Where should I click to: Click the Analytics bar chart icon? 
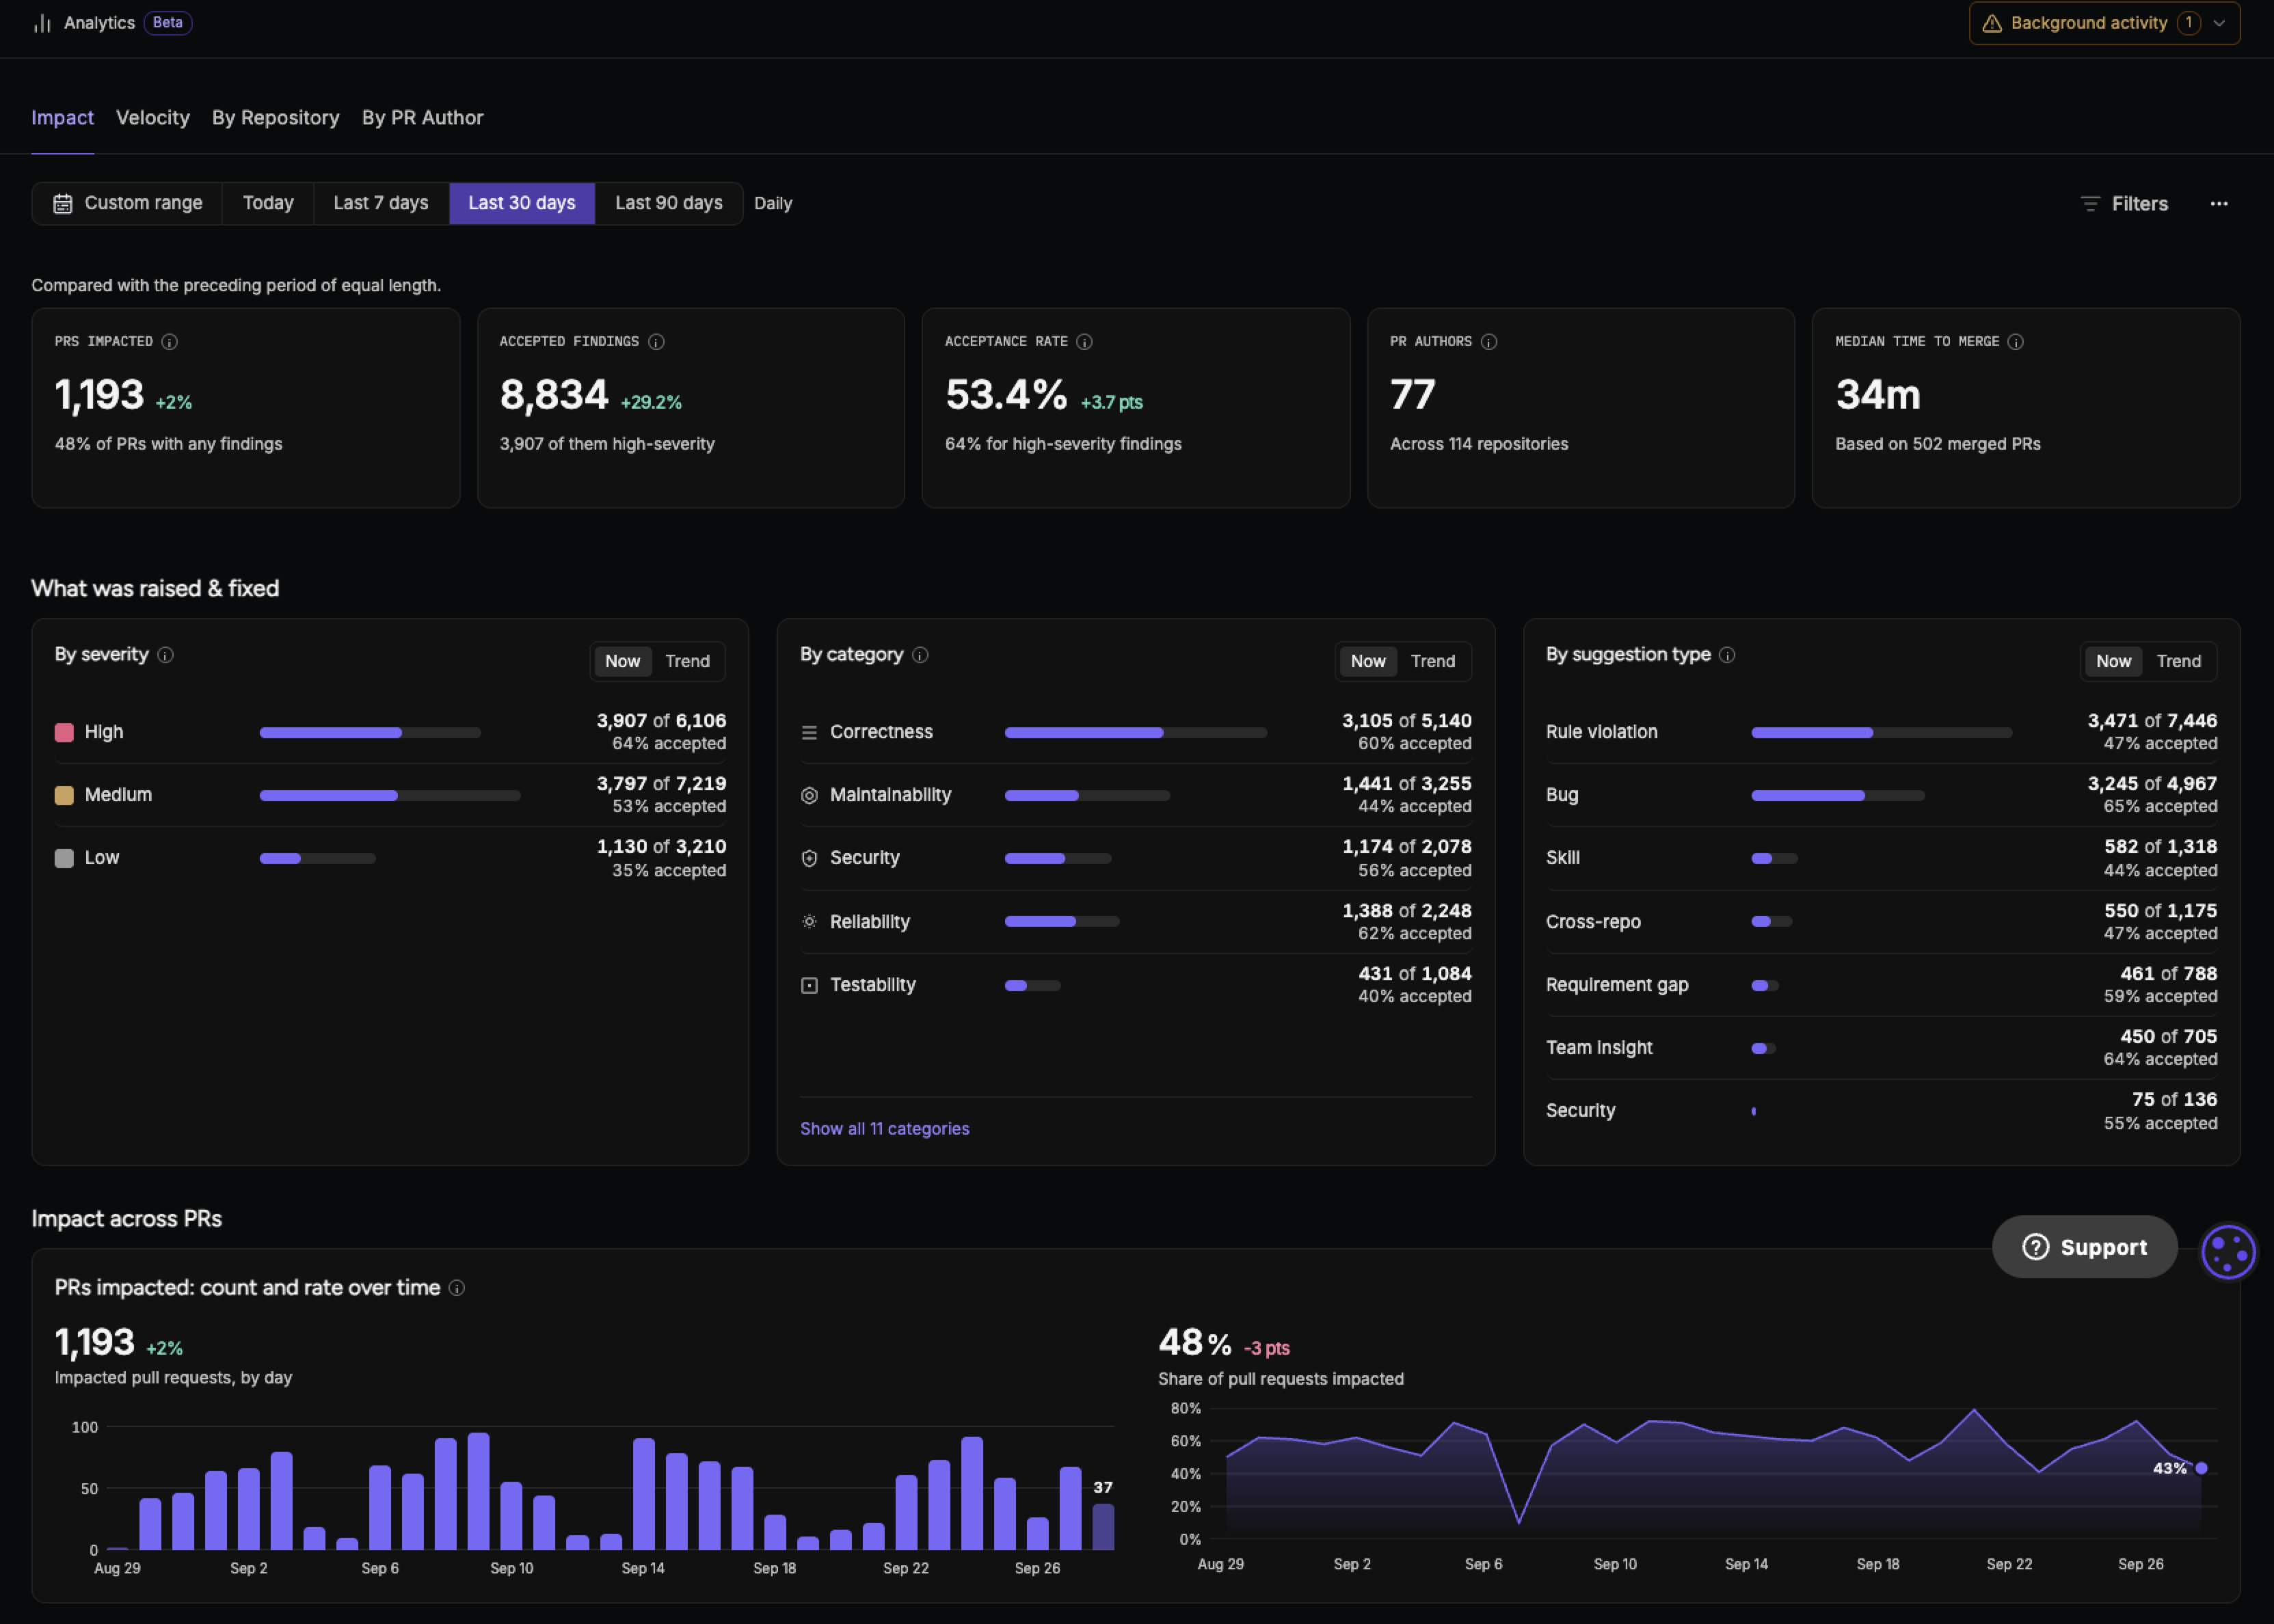[x=42, y=23]
